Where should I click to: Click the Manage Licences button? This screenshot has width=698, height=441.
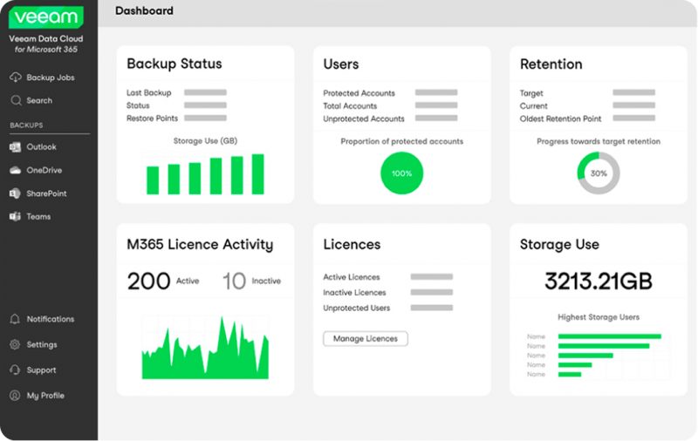coord(366,339)
